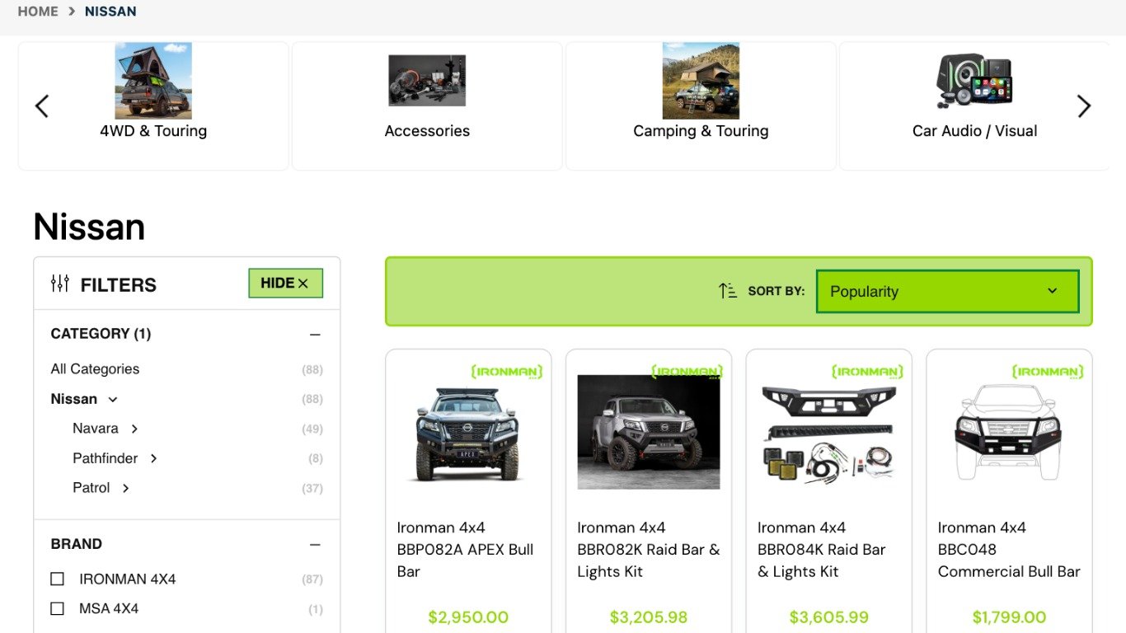Select the Pathfinder category
The image size is (1126, 633).
(105, 458)
